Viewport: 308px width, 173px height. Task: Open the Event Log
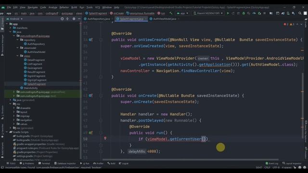[272, 163]
